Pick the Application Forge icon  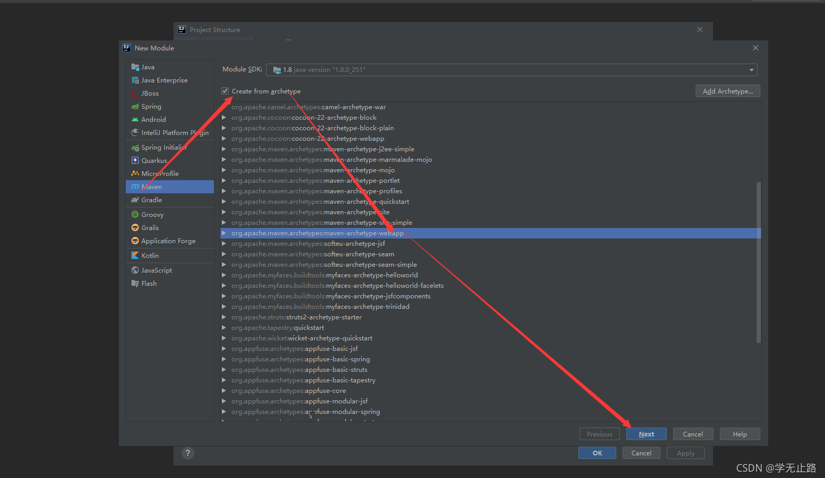(x=135, y=241)
